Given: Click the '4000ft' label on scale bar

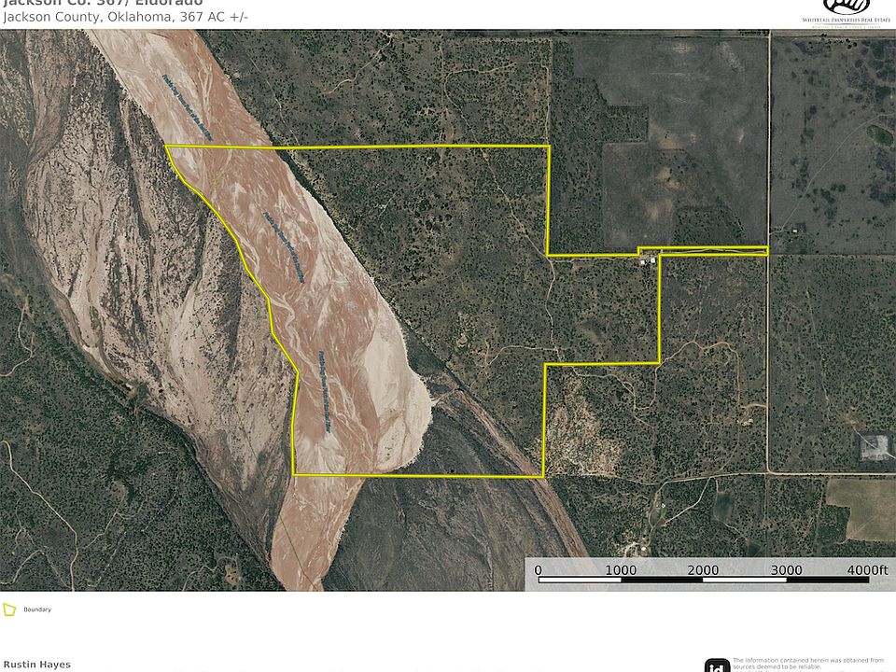Looking at the screenshot, I should [x=867, y=569].
